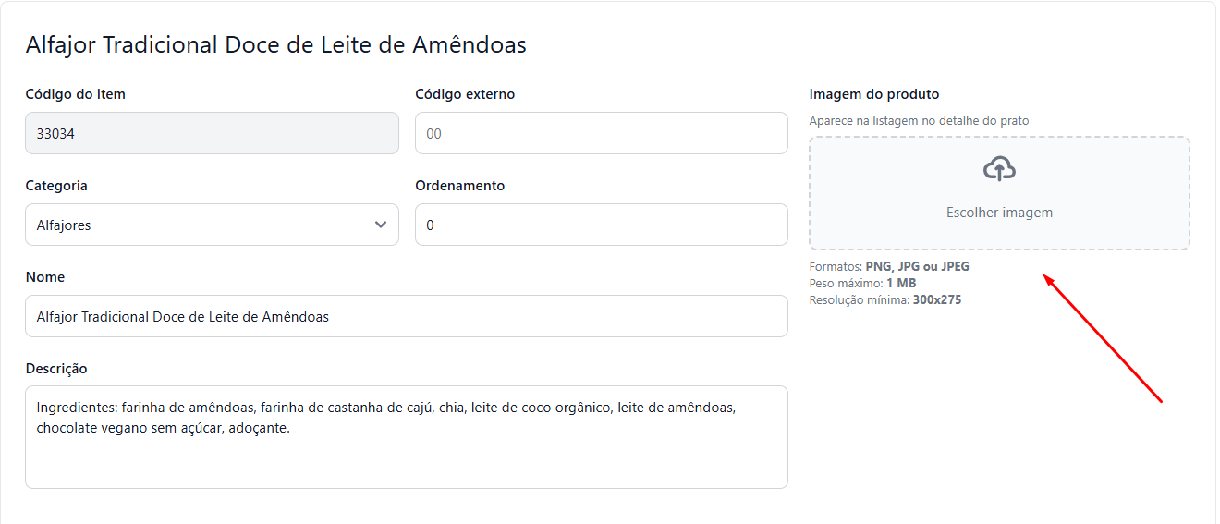Image resolution: width=1220 pixels, height=524 pixels.
Task: Click the product title heading
Action: (275, 44)
